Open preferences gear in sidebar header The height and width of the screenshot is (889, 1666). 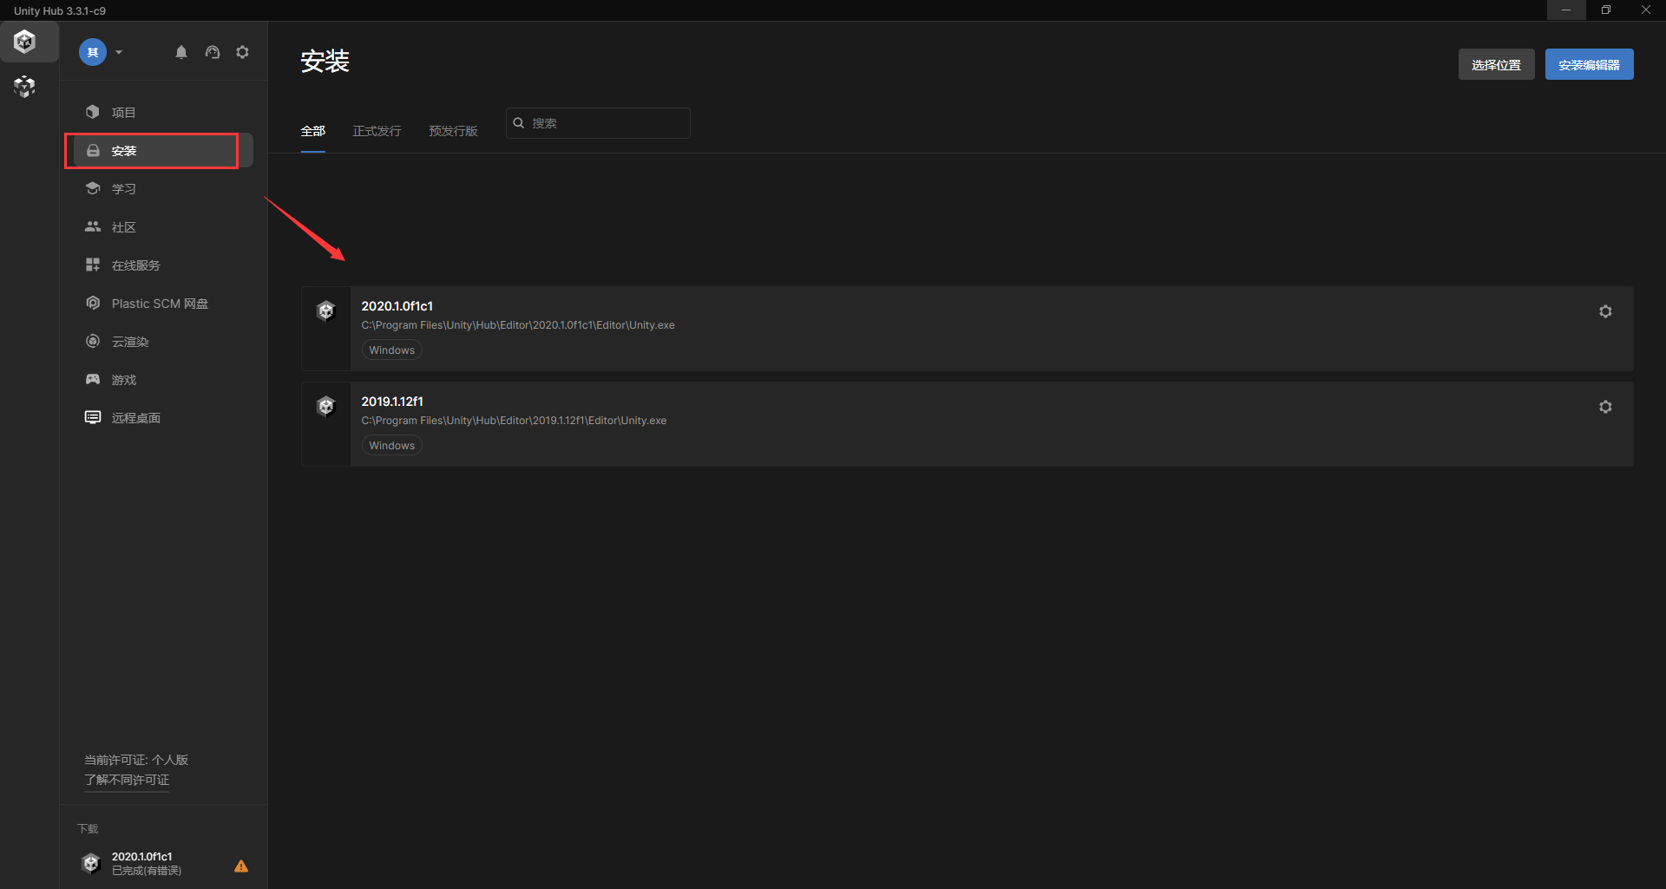tap(243, 52)
